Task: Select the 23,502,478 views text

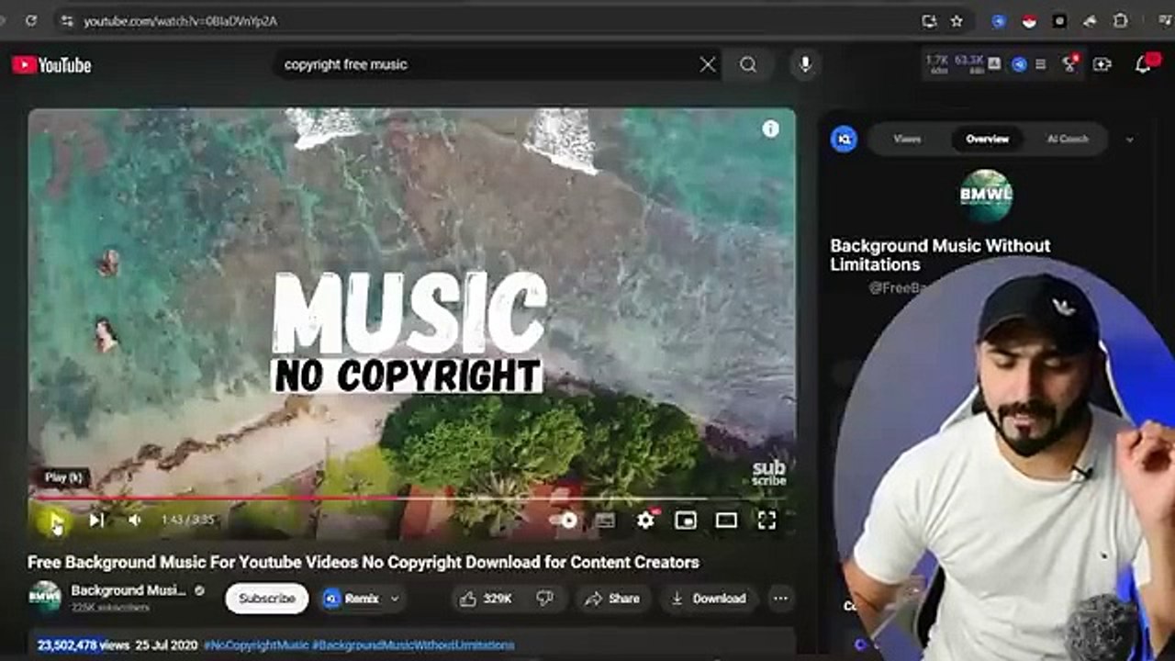Action: [84, 645]
